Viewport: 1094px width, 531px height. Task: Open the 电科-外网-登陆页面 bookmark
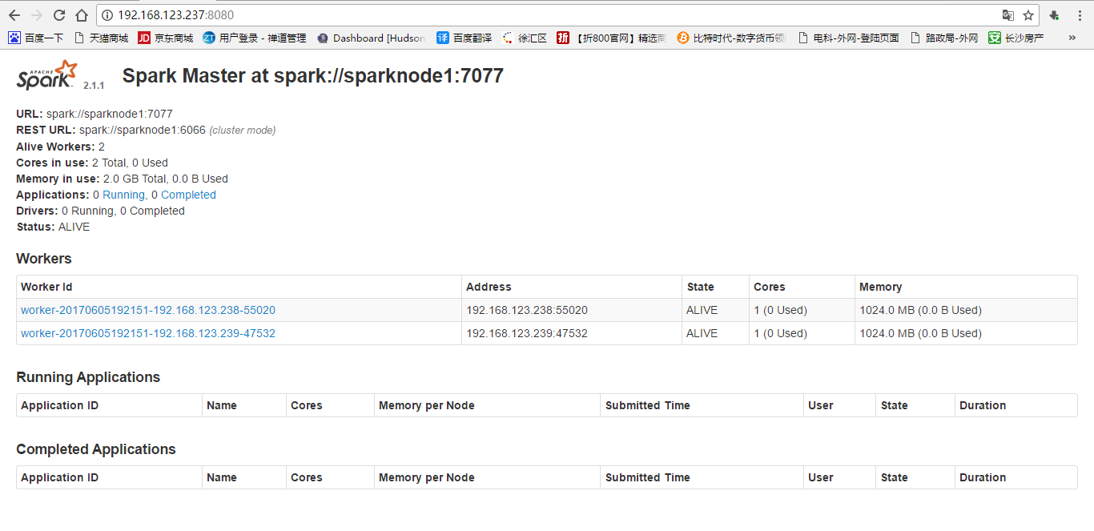pyautogui.click(x=848, y=38)
